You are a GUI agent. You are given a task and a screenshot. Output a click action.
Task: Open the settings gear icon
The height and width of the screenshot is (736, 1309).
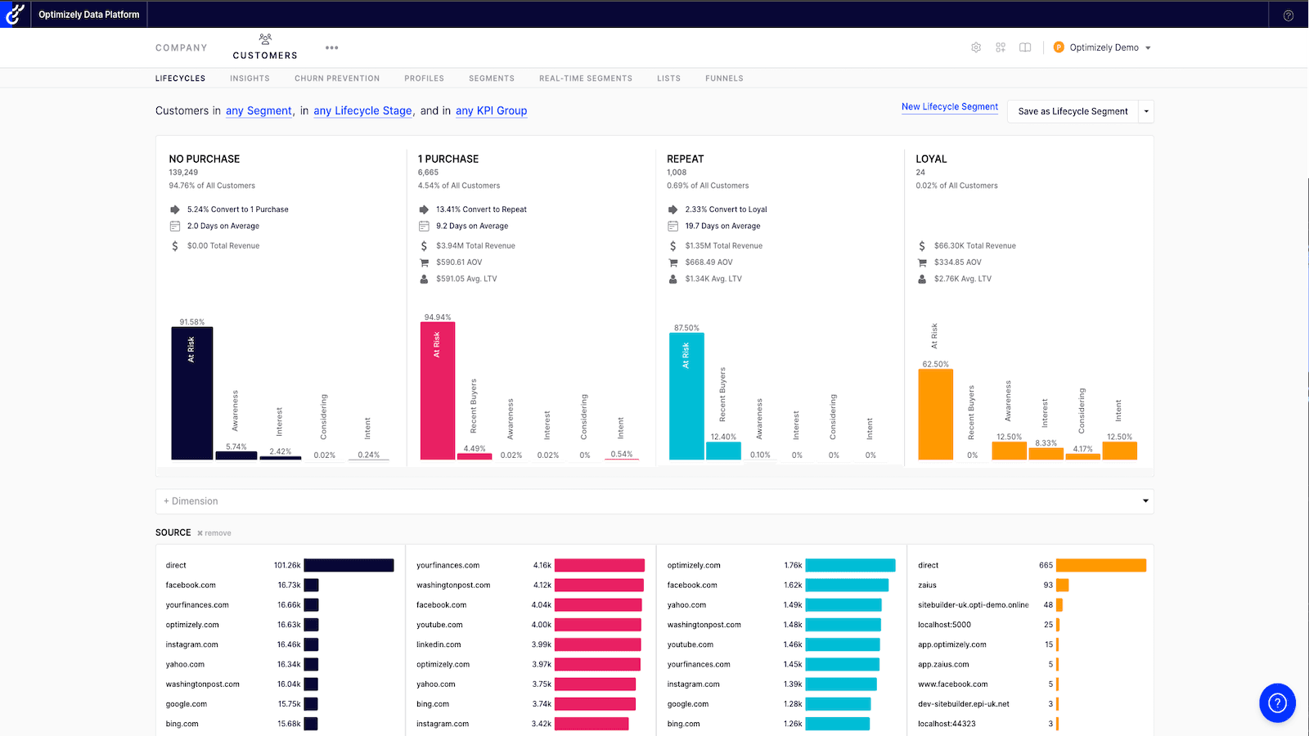click(x=976, y=47)
